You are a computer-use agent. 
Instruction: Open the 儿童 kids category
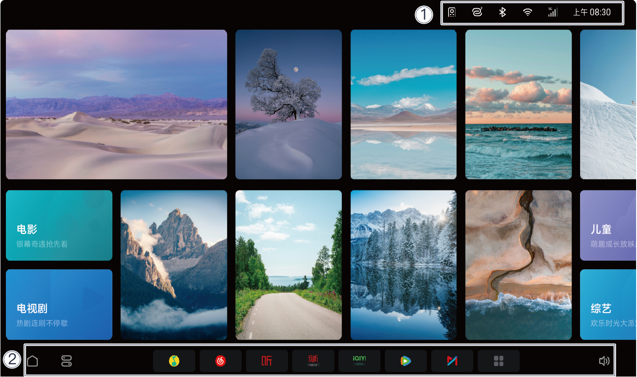[608, 225]
